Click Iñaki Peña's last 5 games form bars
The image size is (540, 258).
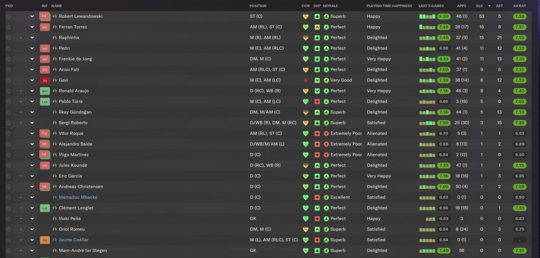click(x=430, y=219)
